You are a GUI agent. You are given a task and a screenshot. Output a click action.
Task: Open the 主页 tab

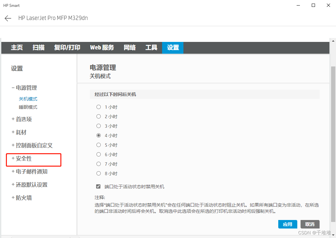click(17, 47)
